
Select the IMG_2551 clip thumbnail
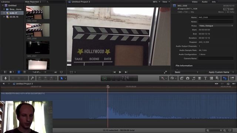[x=38, y=48]
